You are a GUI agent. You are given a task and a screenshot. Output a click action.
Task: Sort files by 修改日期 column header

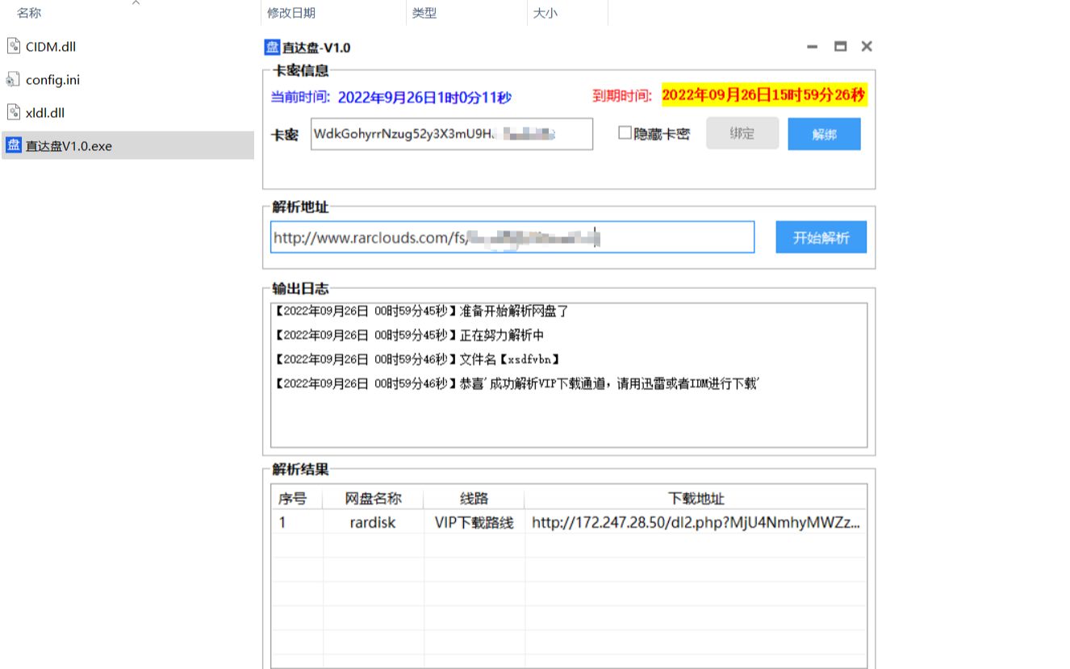(291, 13)
